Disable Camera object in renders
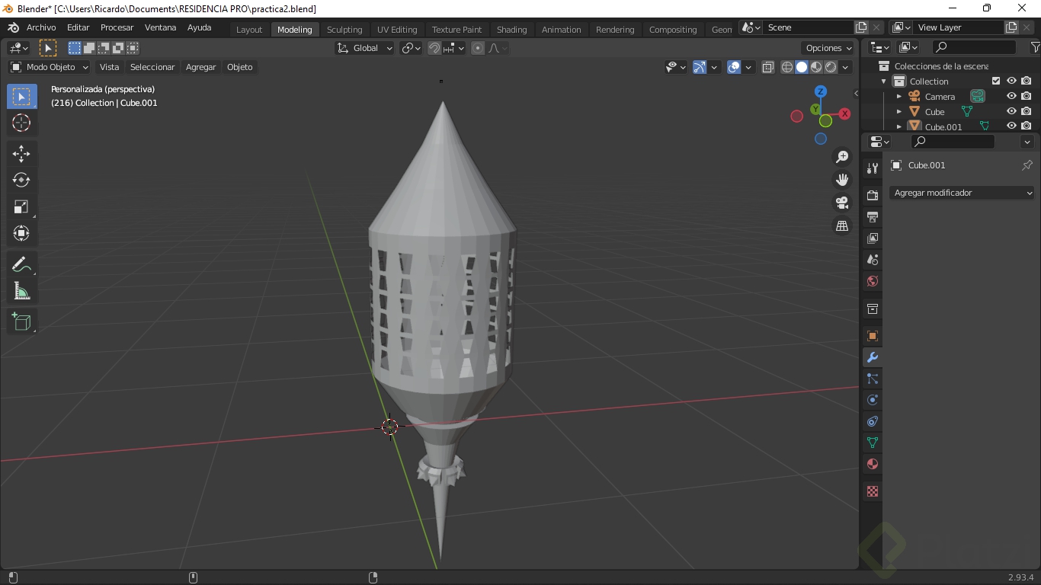 pos(1027,97)
